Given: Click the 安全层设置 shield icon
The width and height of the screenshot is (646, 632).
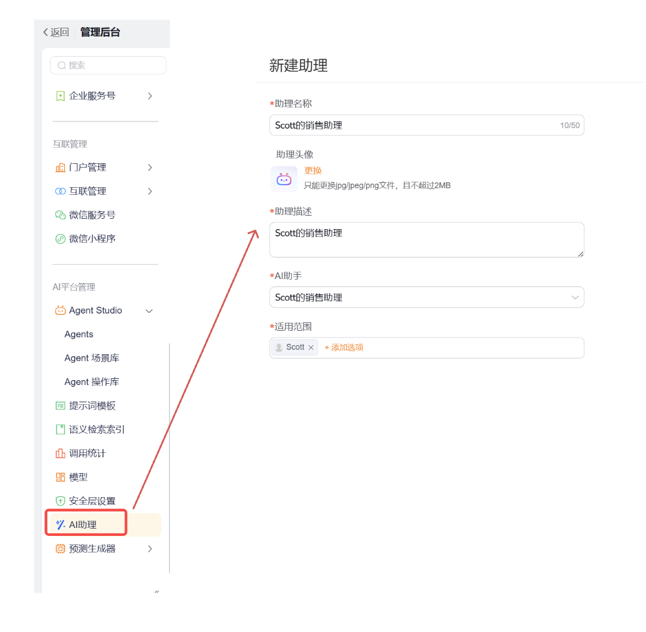Looking at the screenshot, I should tap(60, 501).
